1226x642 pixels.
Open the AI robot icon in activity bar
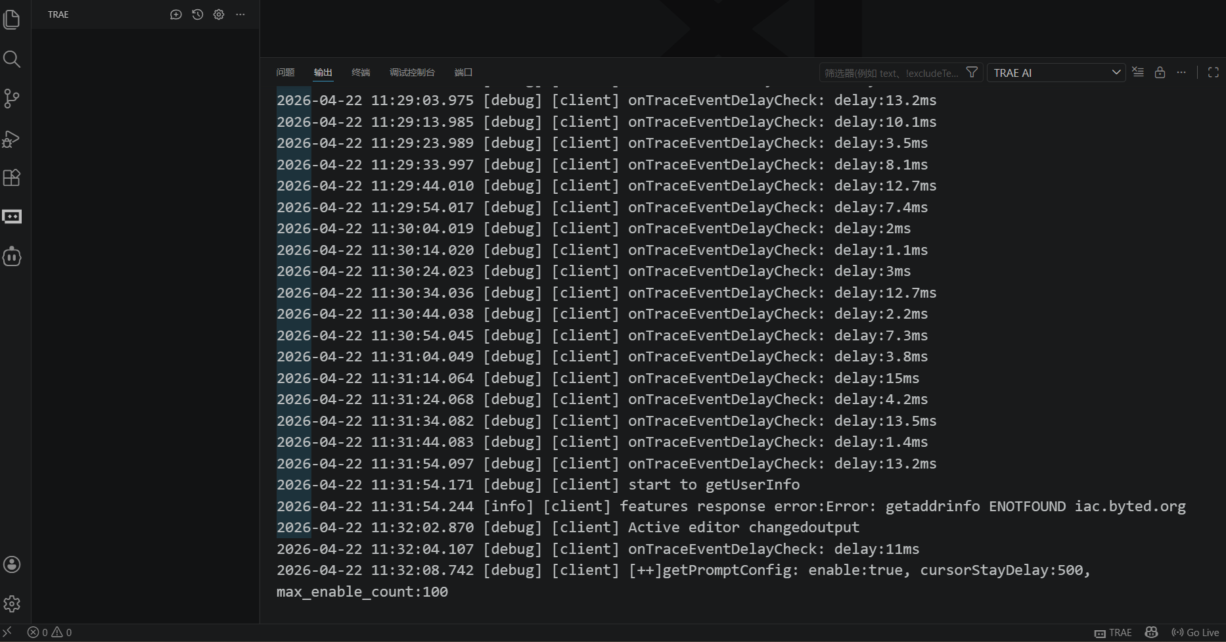click(12, 256)
